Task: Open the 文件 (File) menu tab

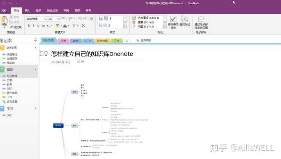Action: tap(4, 11)
